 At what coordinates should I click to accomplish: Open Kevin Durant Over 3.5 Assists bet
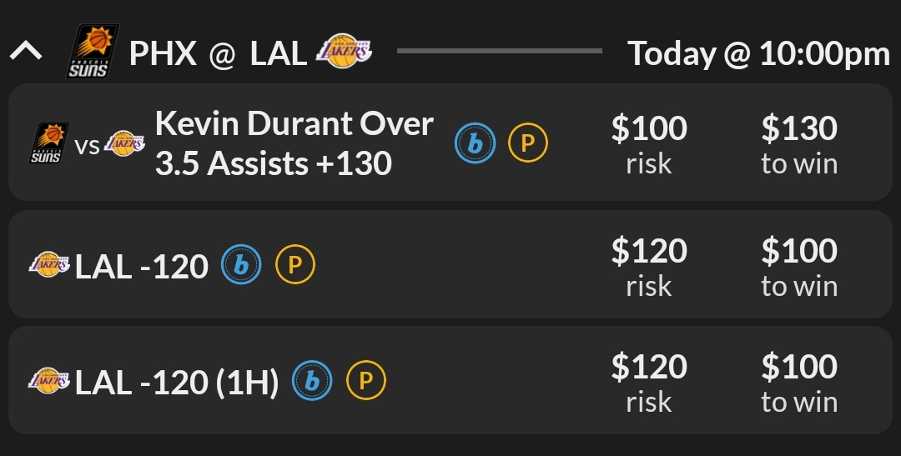(x=294, y=143)
